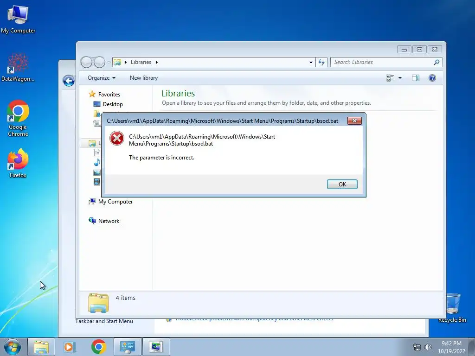Refresh the Libraries address bar
The width and height of the screenshot is (475, 356).
(x=321, y=62)
